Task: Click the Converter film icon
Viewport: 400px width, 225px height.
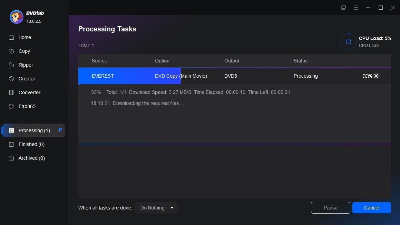Action: [11, 92]
